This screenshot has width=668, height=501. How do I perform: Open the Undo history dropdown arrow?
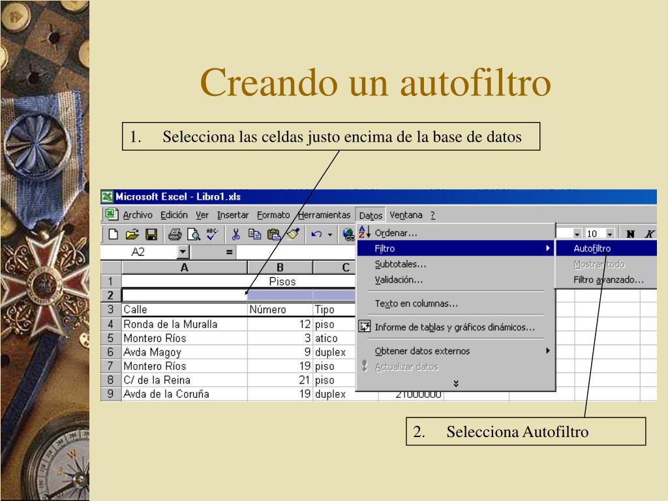[x=329, y=234]
